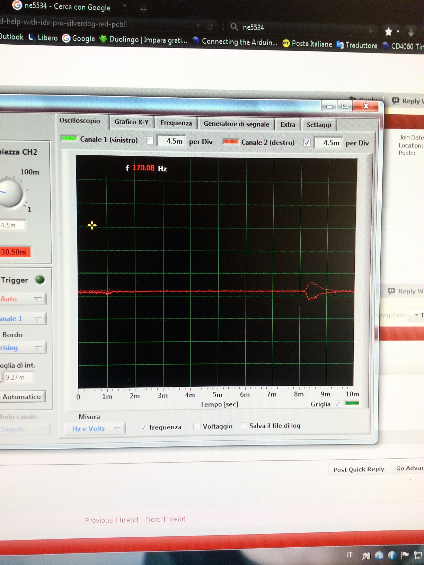Open the Hz e Volts Misura dropdown
The image size is (424, 565).
(x=94, y=429)
